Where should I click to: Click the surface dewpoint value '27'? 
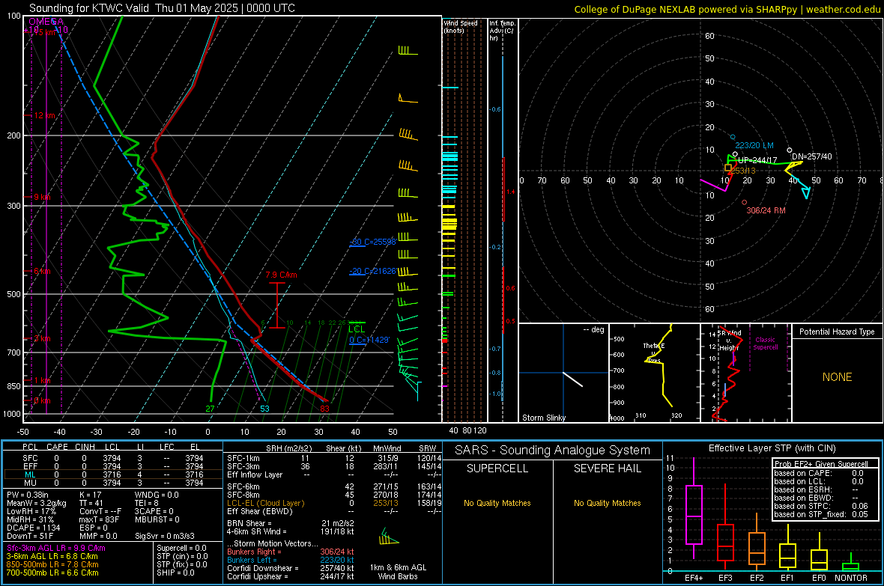click(210, 409)
